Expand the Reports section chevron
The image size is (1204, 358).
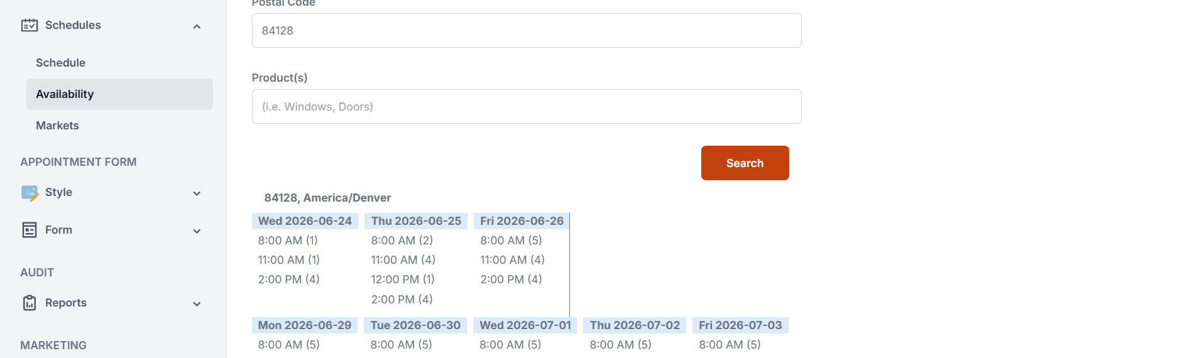(x=197, y=304)
